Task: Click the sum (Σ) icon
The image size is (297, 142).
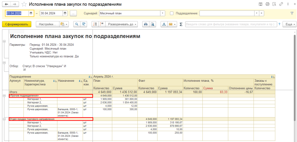Action: click(x=181, y=25)
